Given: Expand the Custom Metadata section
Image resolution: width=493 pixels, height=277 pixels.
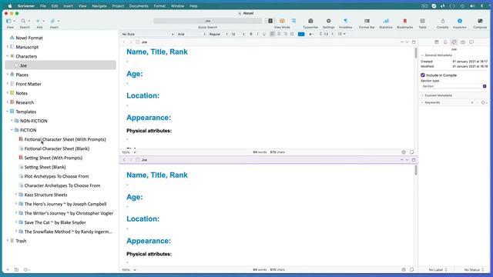Looking at the screenshot, I should coord(423,95).
